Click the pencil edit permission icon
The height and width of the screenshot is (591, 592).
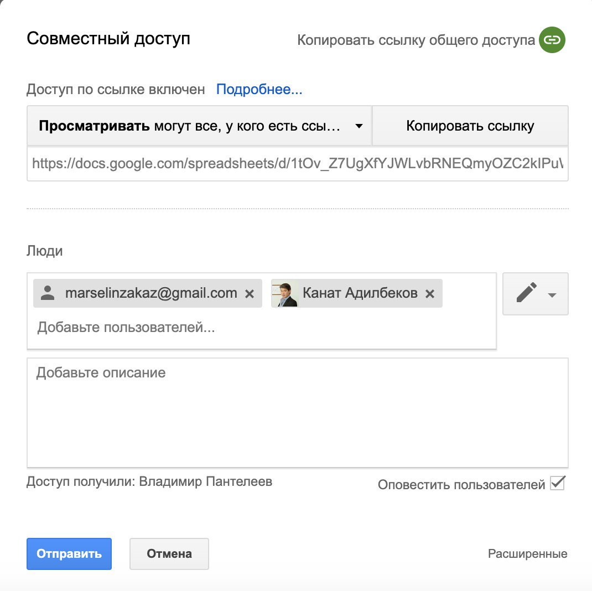coord(526,293)
